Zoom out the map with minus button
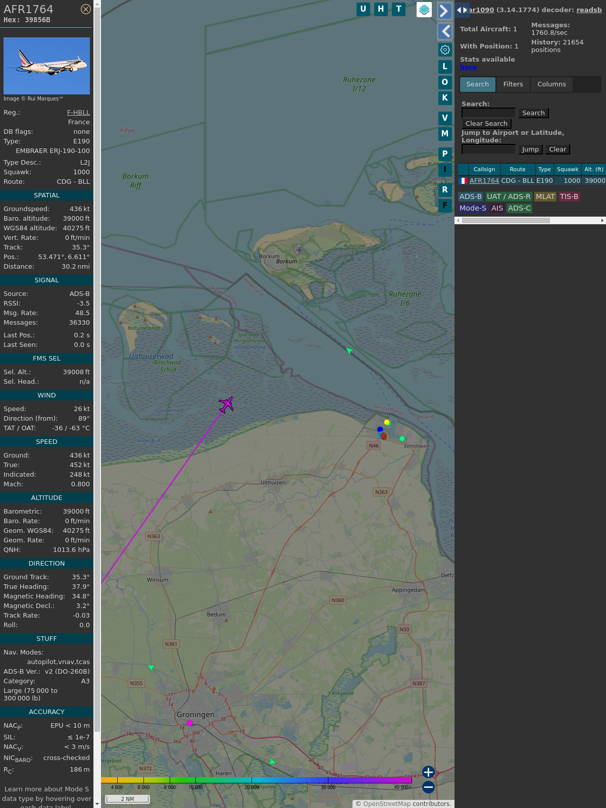The image size is (606, 808). [x=428, y=787]
